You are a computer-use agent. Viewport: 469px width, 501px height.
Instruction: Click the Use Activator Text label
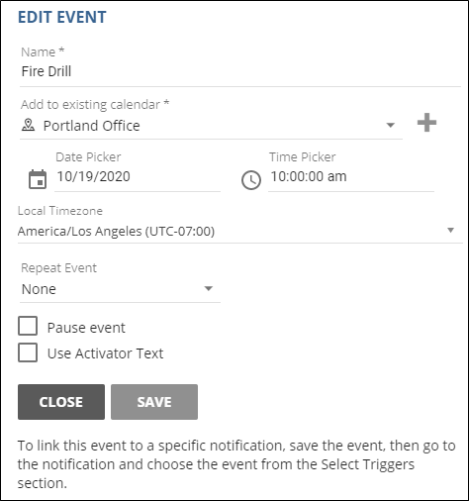coord(105,353)
